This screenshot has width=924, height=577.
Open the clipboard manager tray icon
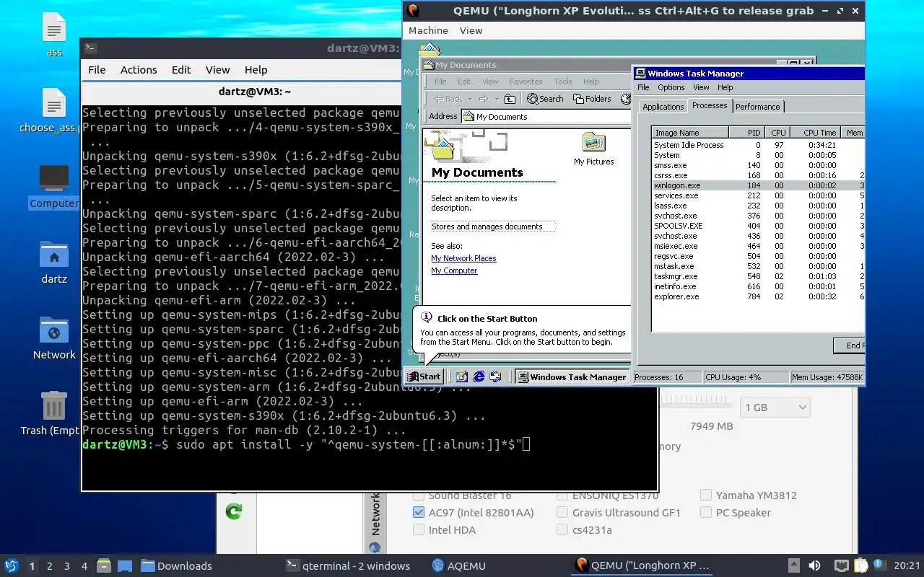(x=861, y=566)
